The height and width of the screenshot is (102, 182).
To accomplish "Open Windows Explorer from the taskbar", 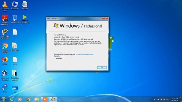I will coord(37,99).
